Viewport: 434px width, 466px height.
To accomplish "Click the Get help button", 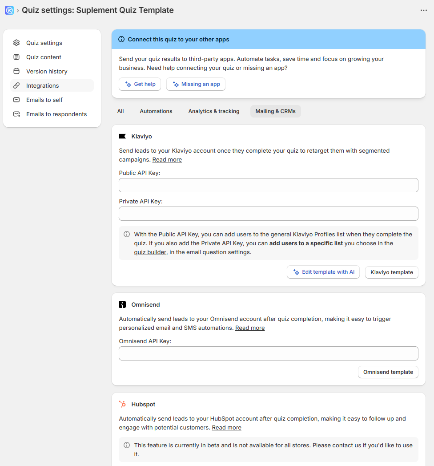I will [140, 84].
